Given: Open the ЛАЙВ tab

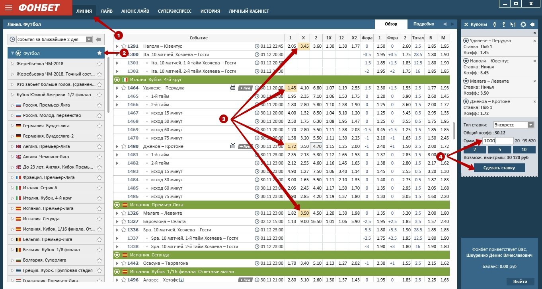Looking at the screenshot, I should [x=106, y=11].
